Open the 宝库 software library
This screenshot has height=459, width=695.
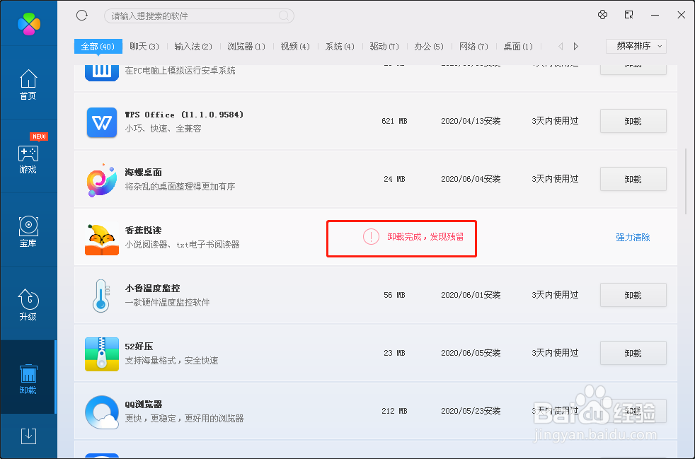(28, 232)
